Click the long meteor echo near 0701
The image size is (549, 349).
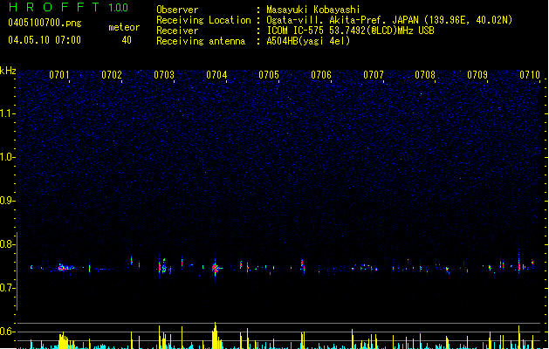point(65,268)
